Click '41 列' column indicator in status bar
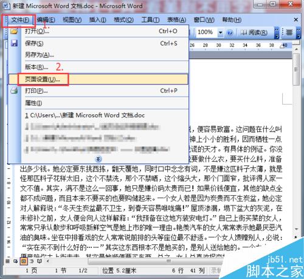This screenshot has height=279, width=304. [197, 270]
